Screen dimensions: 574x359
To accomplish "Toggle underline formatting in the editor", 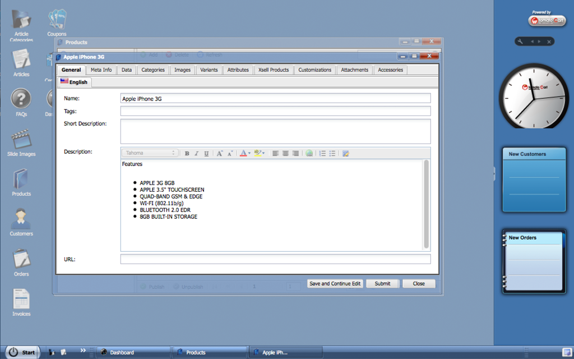I will tap(206, 153).
